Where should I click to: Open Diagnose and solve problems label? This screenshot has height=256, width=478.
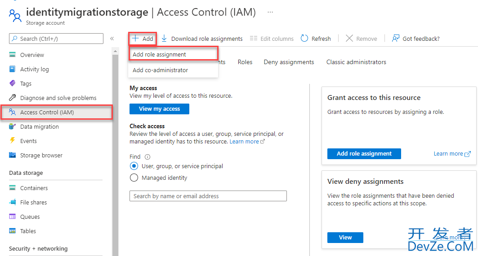point(58,98)
